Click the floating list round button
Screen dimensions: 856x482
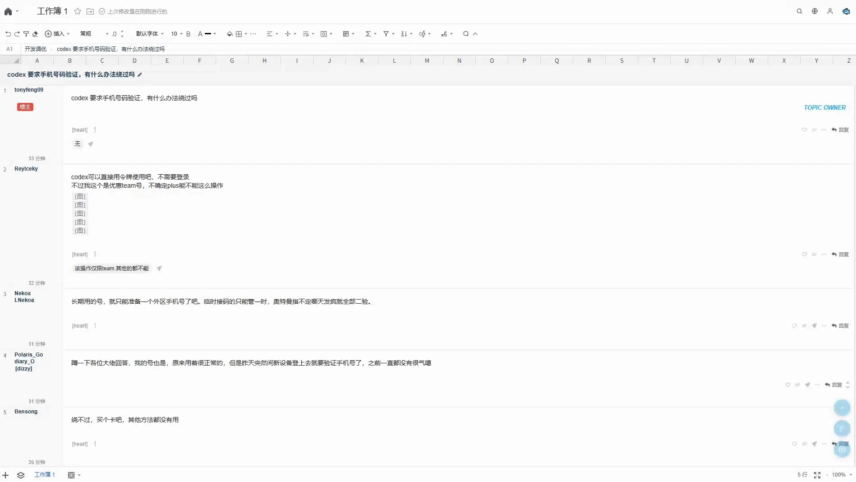(842, 429)
